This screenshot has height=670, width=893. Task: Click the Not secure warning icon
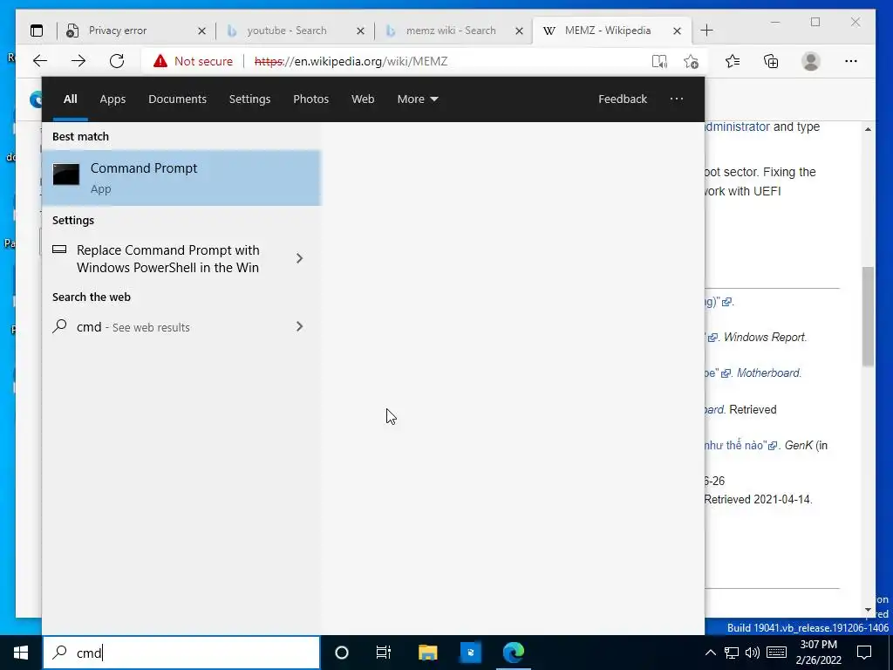(x=160, y=61)
